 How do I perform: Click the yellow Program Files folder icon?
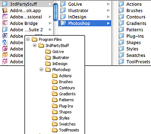point(34,39)
